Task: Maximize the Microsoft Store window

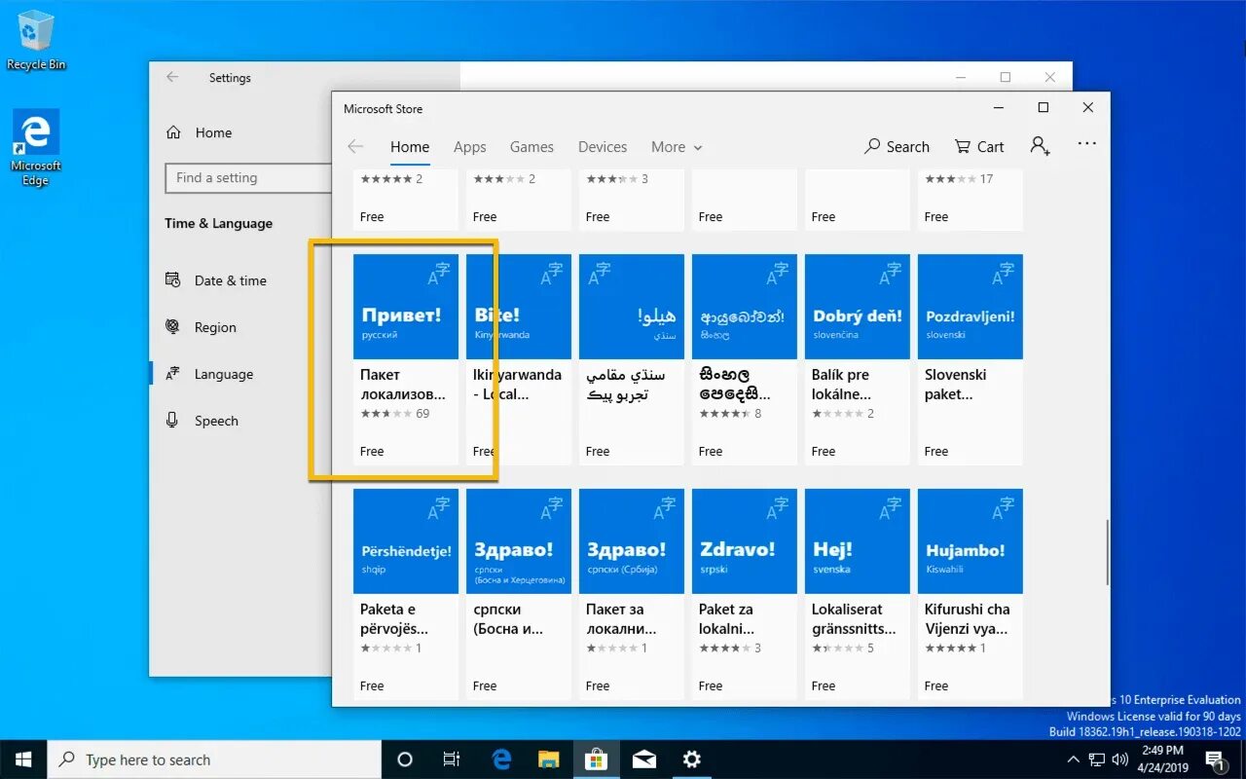Action: tap(1043, 108)
